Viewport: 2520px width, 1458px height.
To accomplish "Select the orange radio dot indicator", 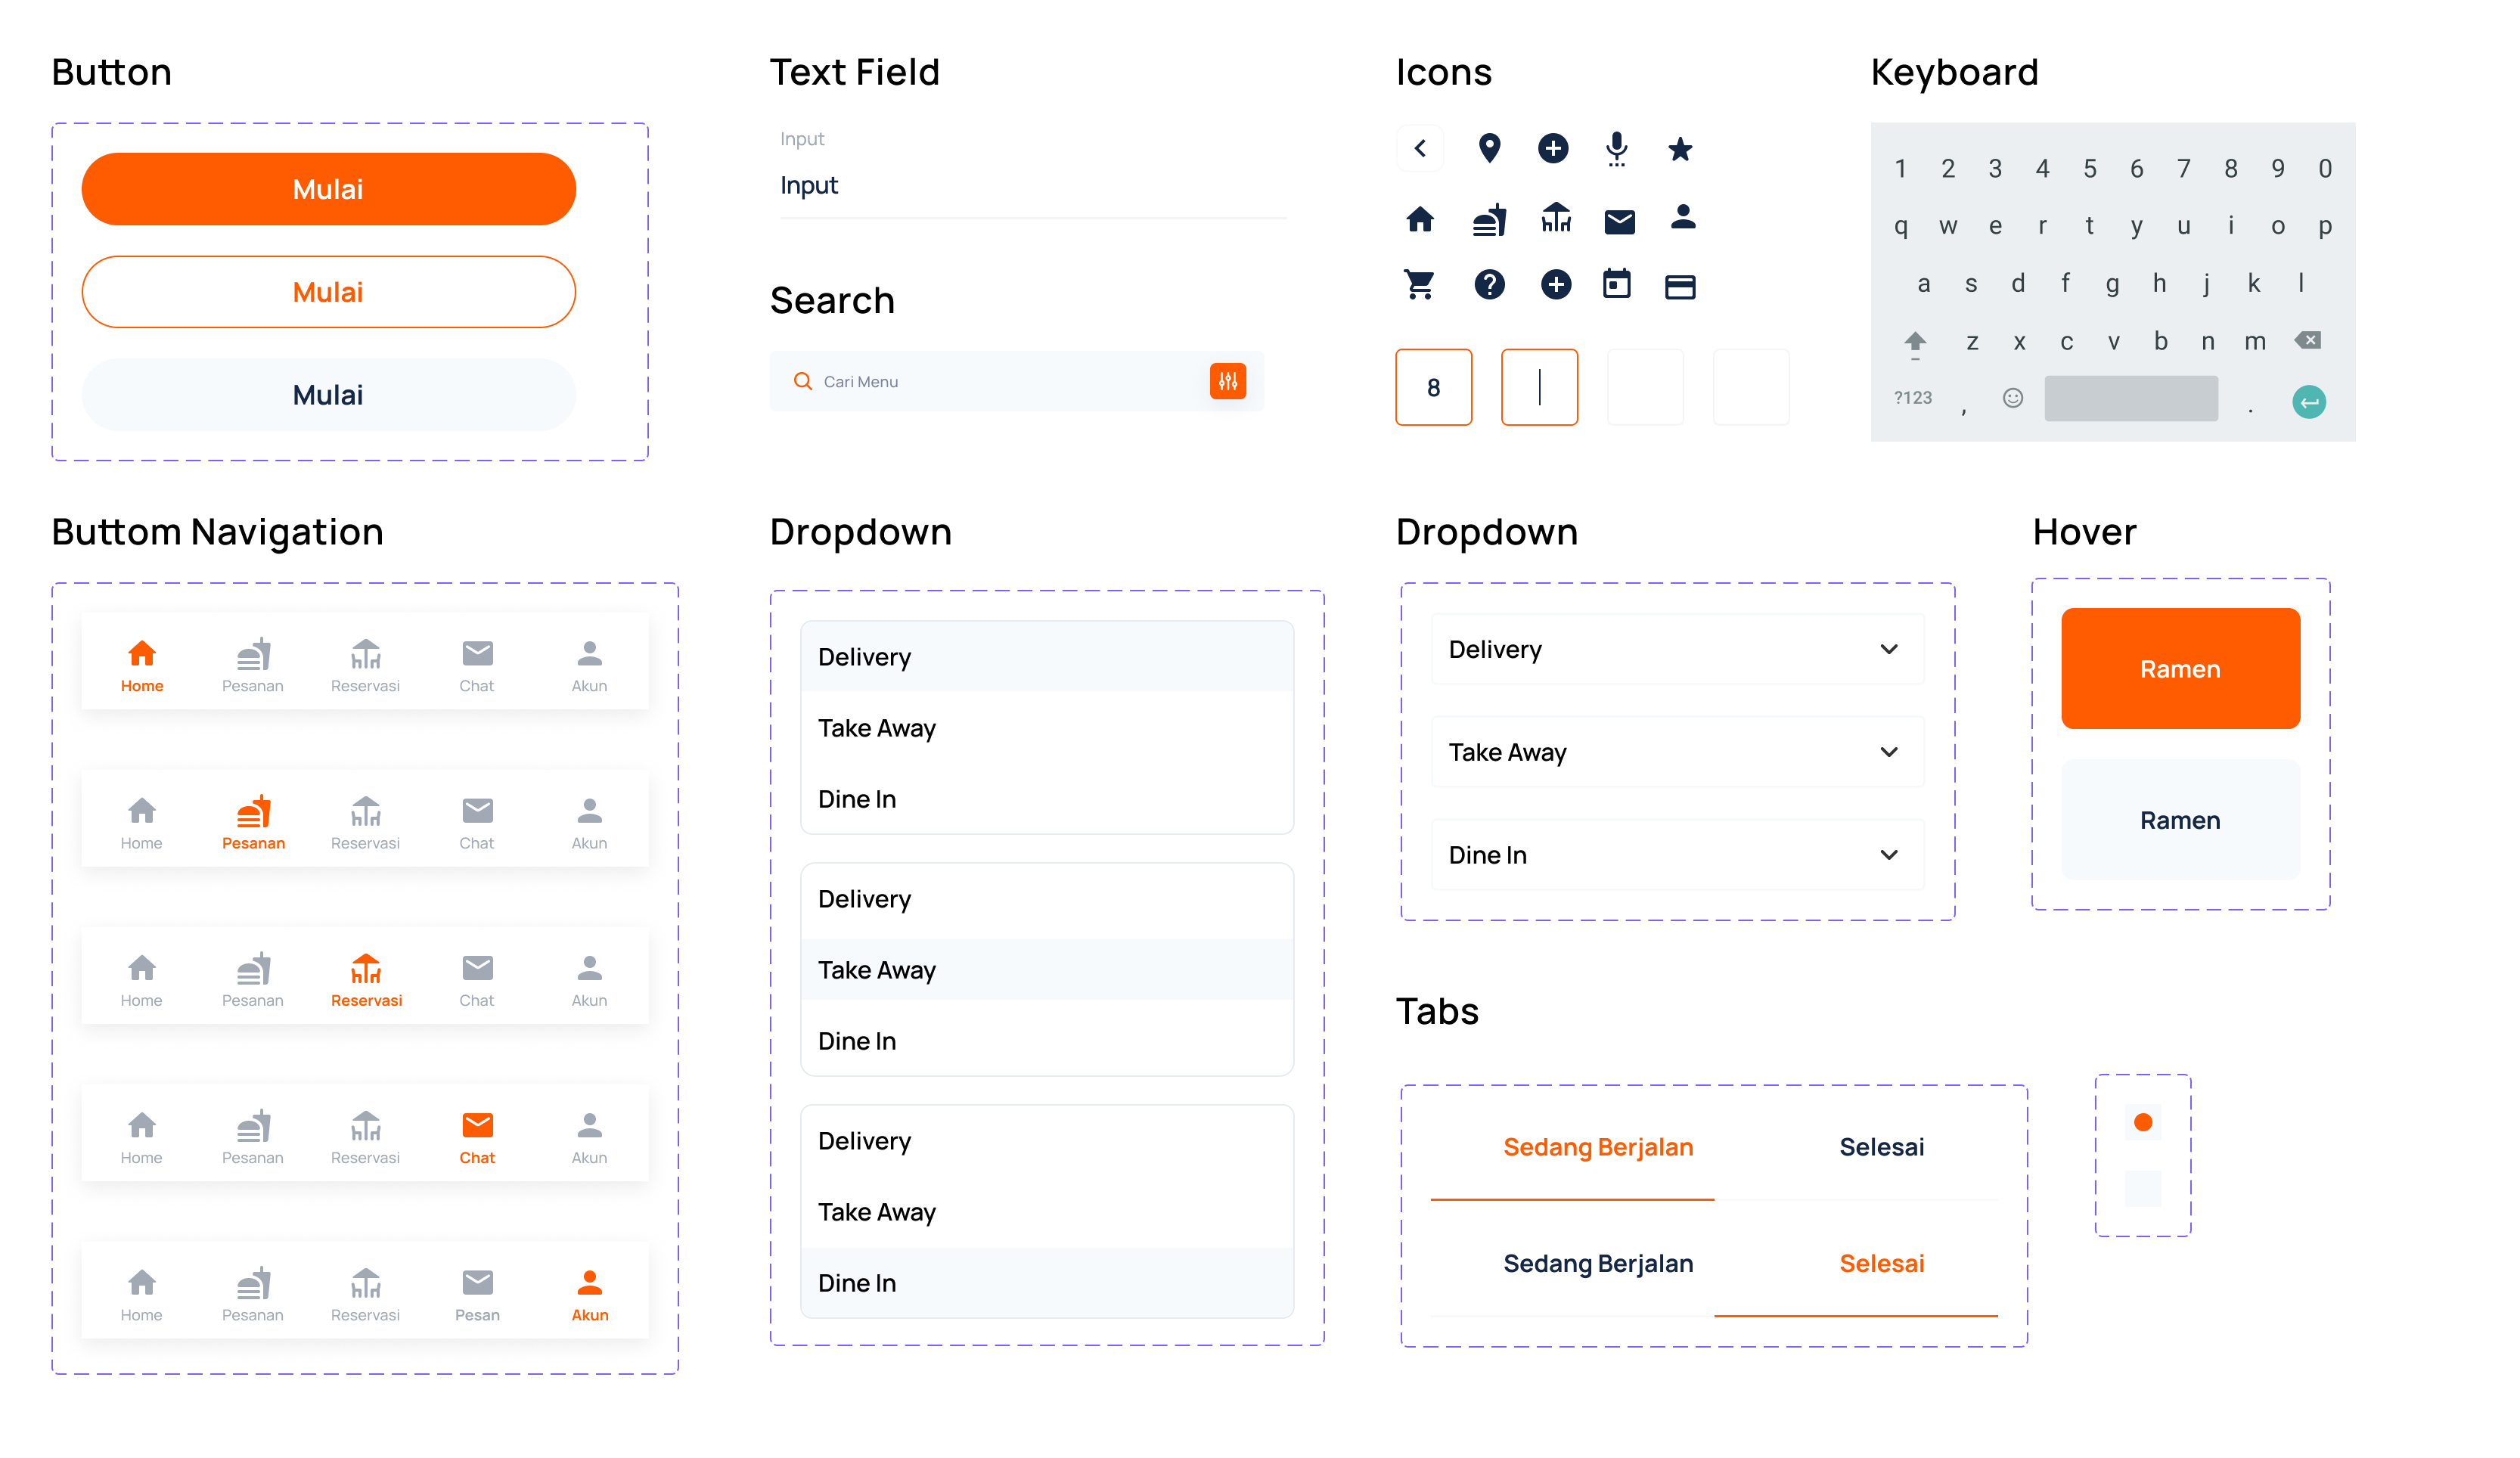I will pyautogui.click(x=2143, y=1122).
